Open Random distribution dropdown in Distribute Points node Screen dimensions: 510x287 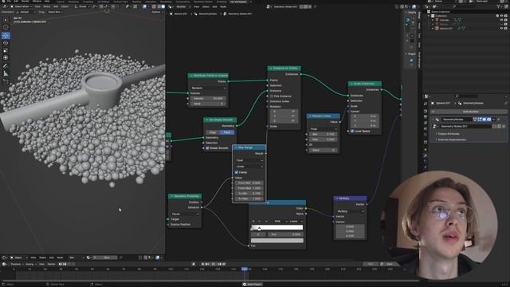(208, 88)
